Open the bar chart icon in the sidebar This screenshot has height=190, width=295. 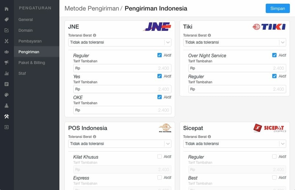point(7,74)
